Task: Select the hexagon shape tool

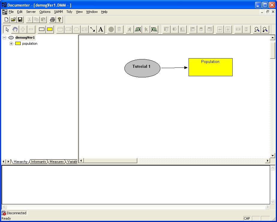Action: (76, 29)
